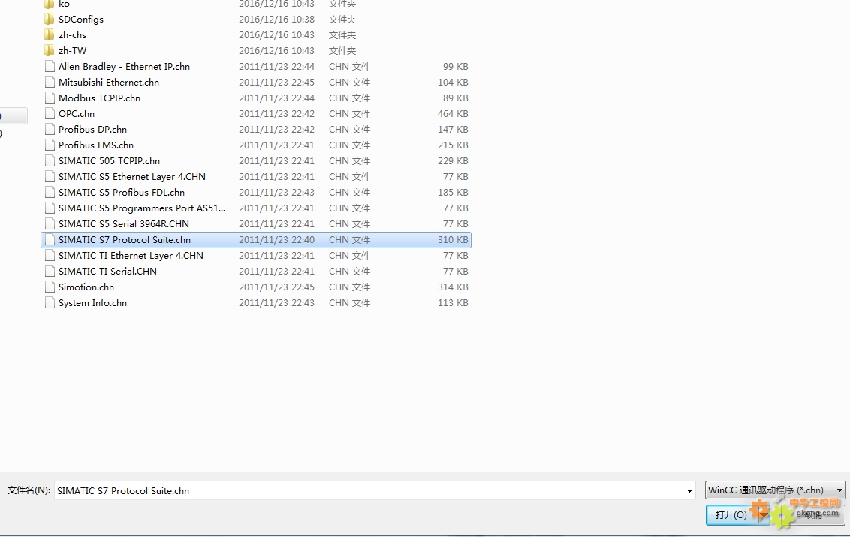Image resolution: width=850 pixels, height=537 pixels.
Task: Click the zh-TW folder icon
Action: (50, 51)
